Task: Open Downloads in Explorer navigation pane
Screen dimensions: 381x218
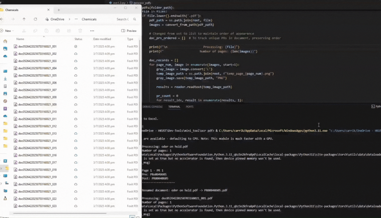Action: [5, 79]
